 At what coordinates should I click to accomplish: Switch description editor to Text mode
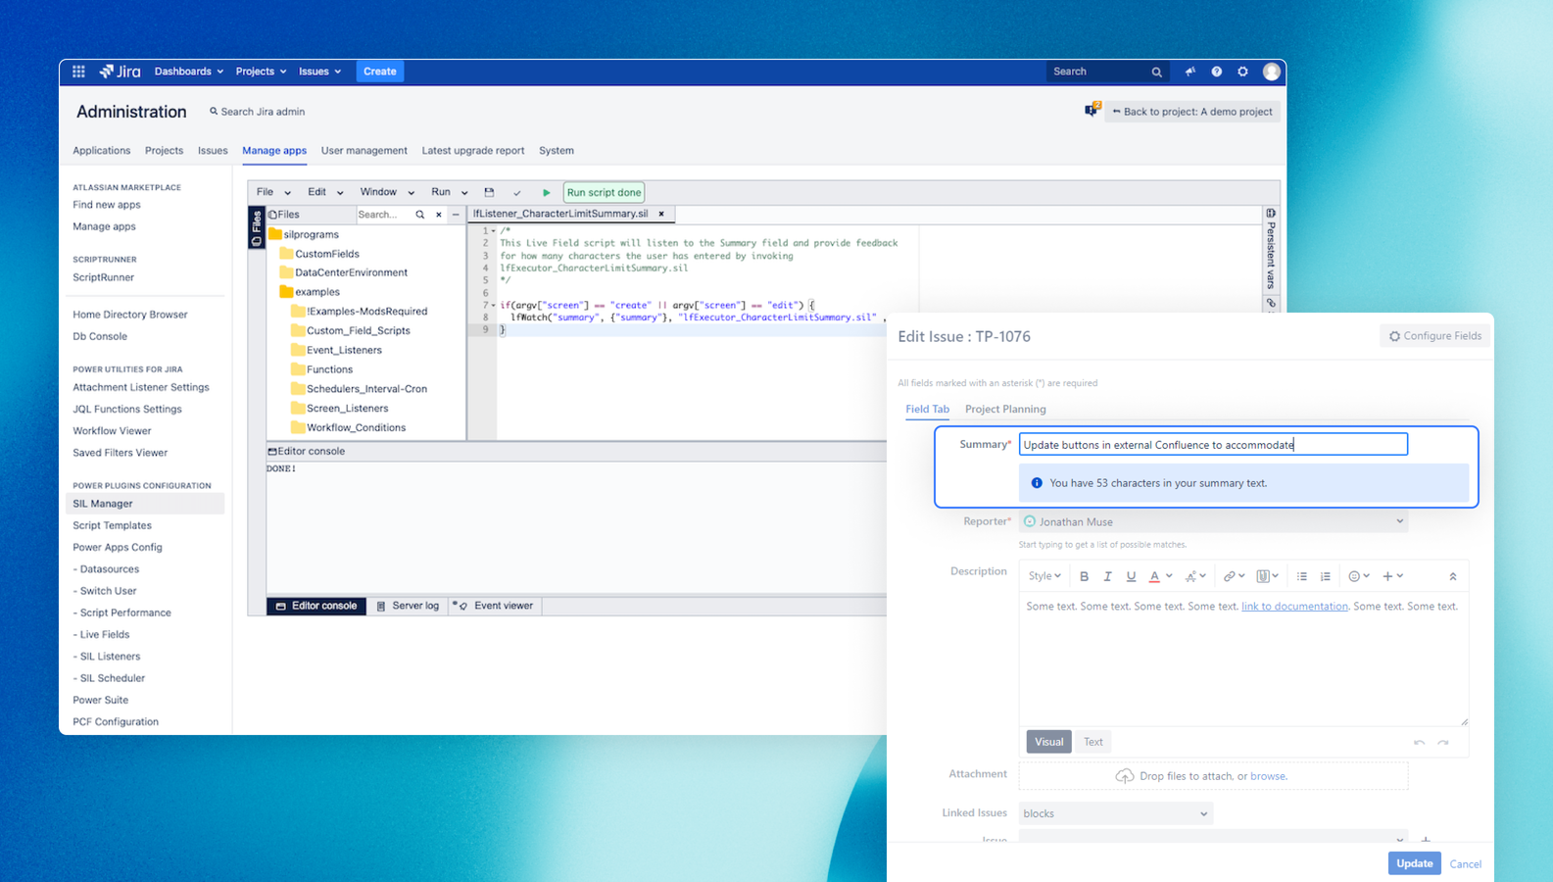coord(1093,742)
